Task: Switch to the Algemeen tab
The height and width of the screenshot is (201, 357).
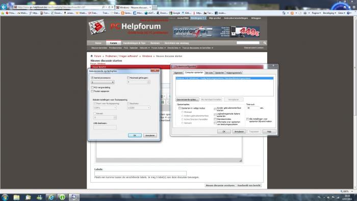Action: click(x=178, y=73)
